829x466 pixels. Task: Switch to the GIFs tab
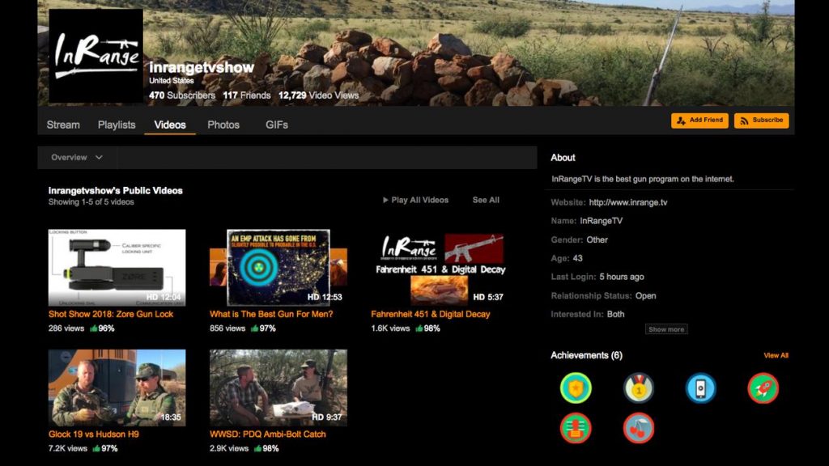[277, 125]
